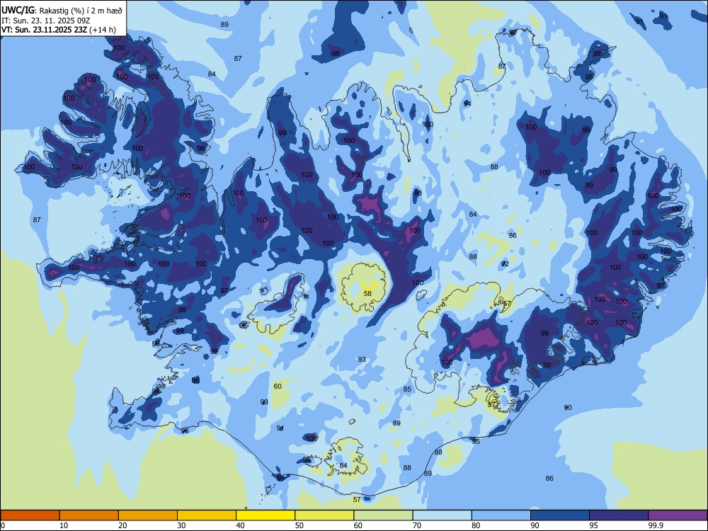Click the dark orange 0–10 legend swatch

click(30, 515)
